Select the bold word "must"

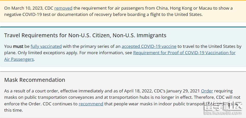(18, 46)
